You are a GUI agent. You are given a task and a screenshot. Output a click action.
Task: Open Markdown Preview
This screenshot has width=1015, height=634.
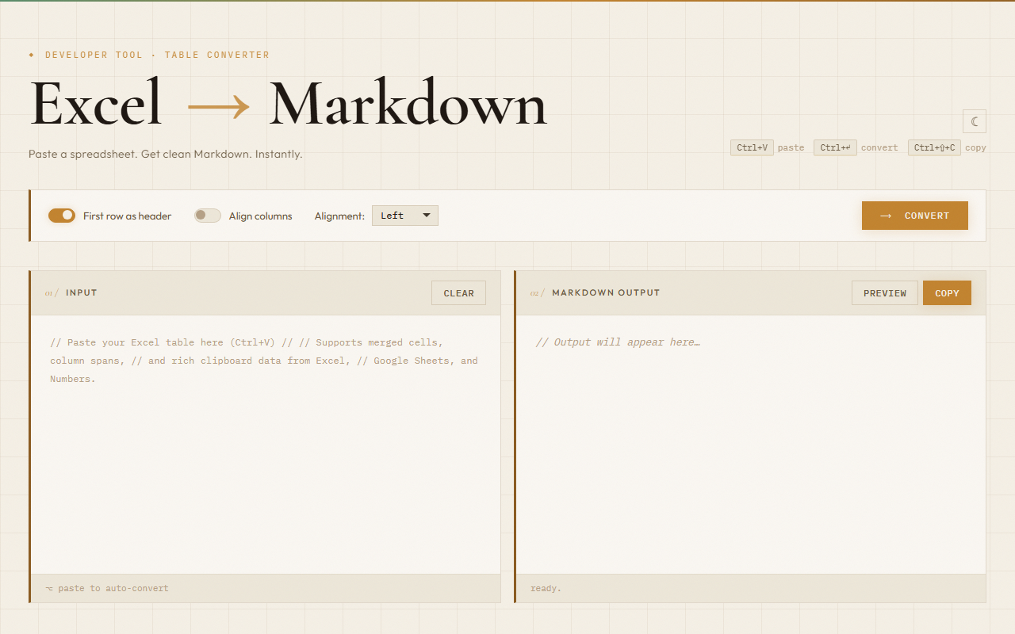885,293
